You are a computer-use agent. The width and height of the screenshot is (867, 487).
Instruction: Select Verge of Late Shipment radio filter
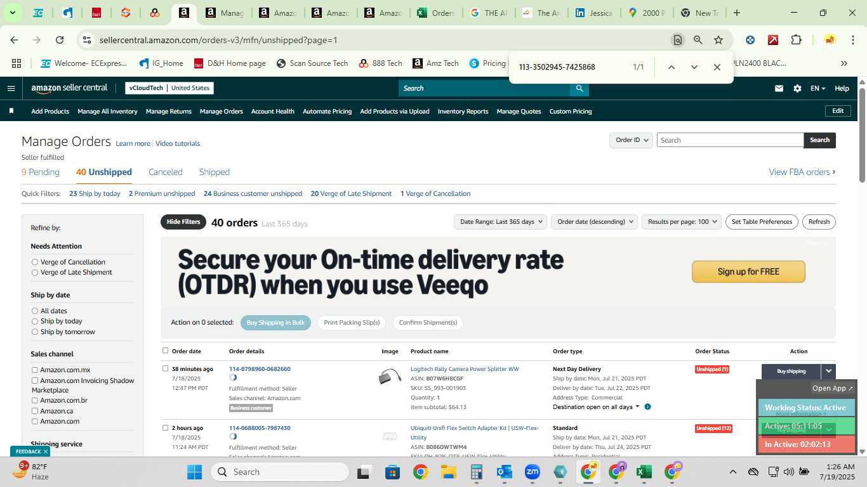click(x=35, y=272)
